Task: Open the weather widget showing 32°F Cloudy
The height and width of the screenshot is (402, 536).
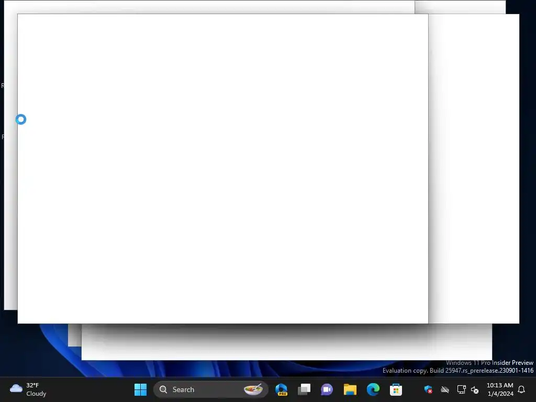Action: (28, 389)
